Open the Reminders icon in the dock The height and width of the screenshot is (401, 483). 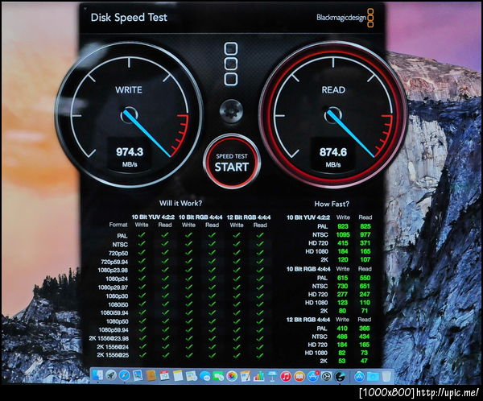pos(192,376)
